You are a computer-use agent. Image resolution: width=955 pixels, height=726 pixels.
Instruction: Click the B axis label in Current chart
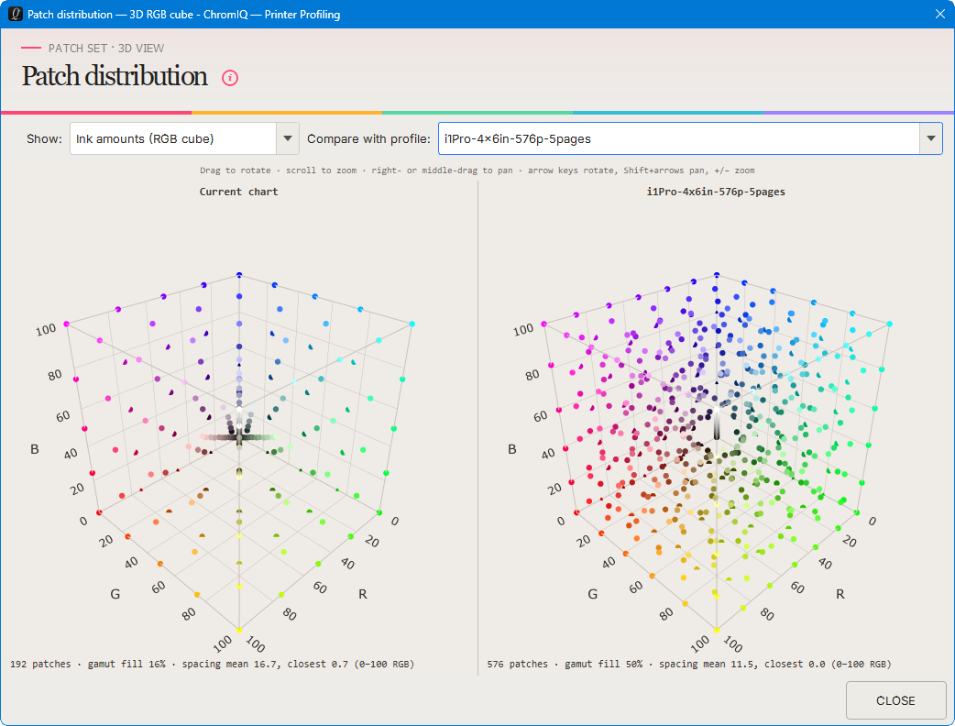pos(35,449)
